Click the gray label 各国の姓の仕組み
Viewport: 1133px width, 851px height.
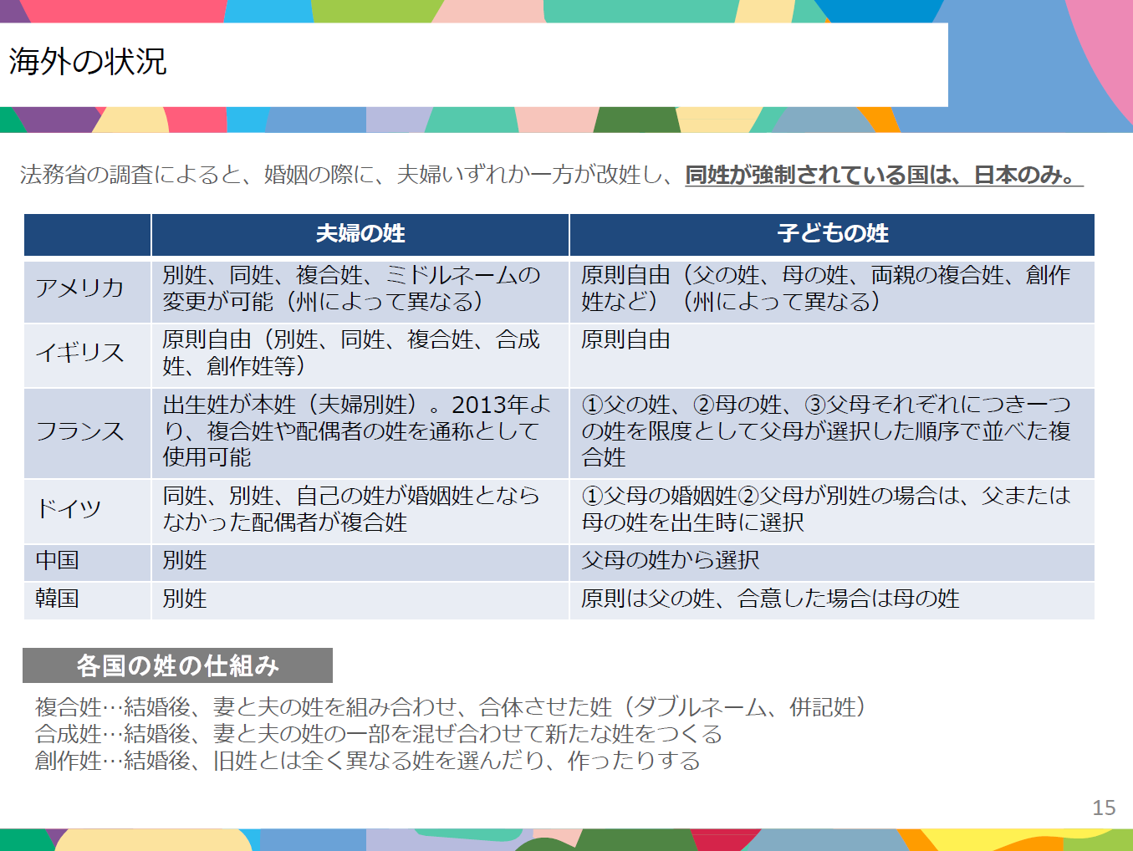coord(177,665)
